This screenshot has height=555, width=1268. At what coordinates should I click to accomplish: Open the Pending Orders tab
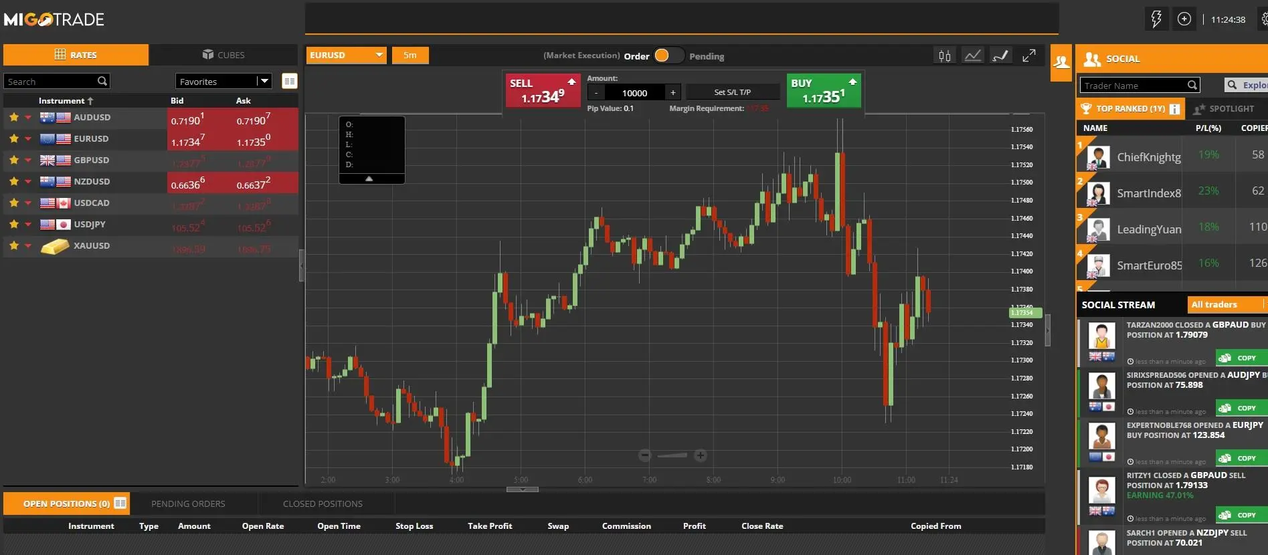pyautogui.click(x=188, y=504)
